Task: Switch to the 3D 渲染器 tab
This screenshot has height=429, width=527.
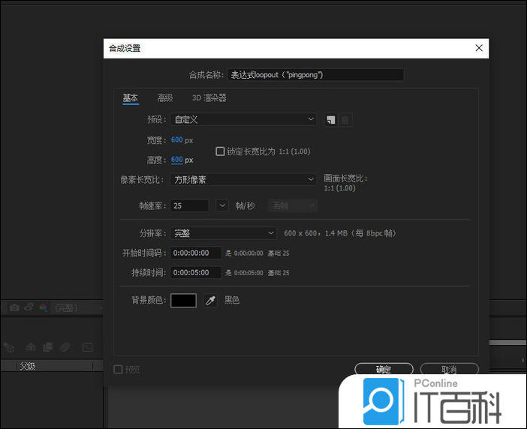Action: [x=209, y=97]
